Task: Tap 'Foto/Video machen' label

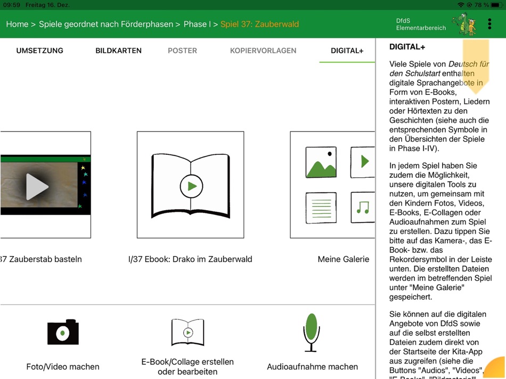Action: click(63, 367)
